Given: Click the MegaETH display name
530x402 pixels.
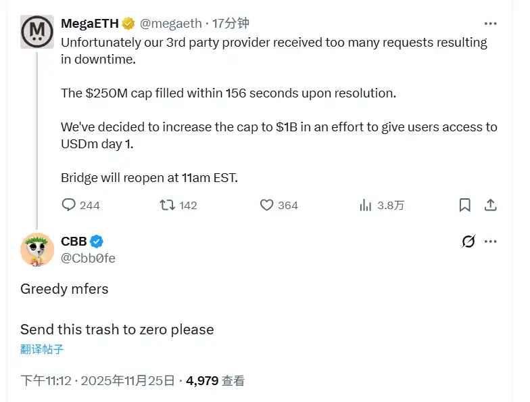Looking at the screenshot, I should [90, 24].
